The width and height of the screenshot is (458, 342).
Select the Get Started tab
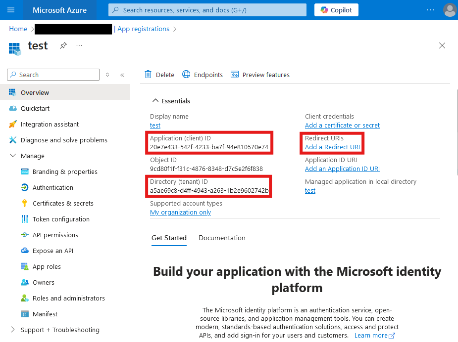point(169,238)
